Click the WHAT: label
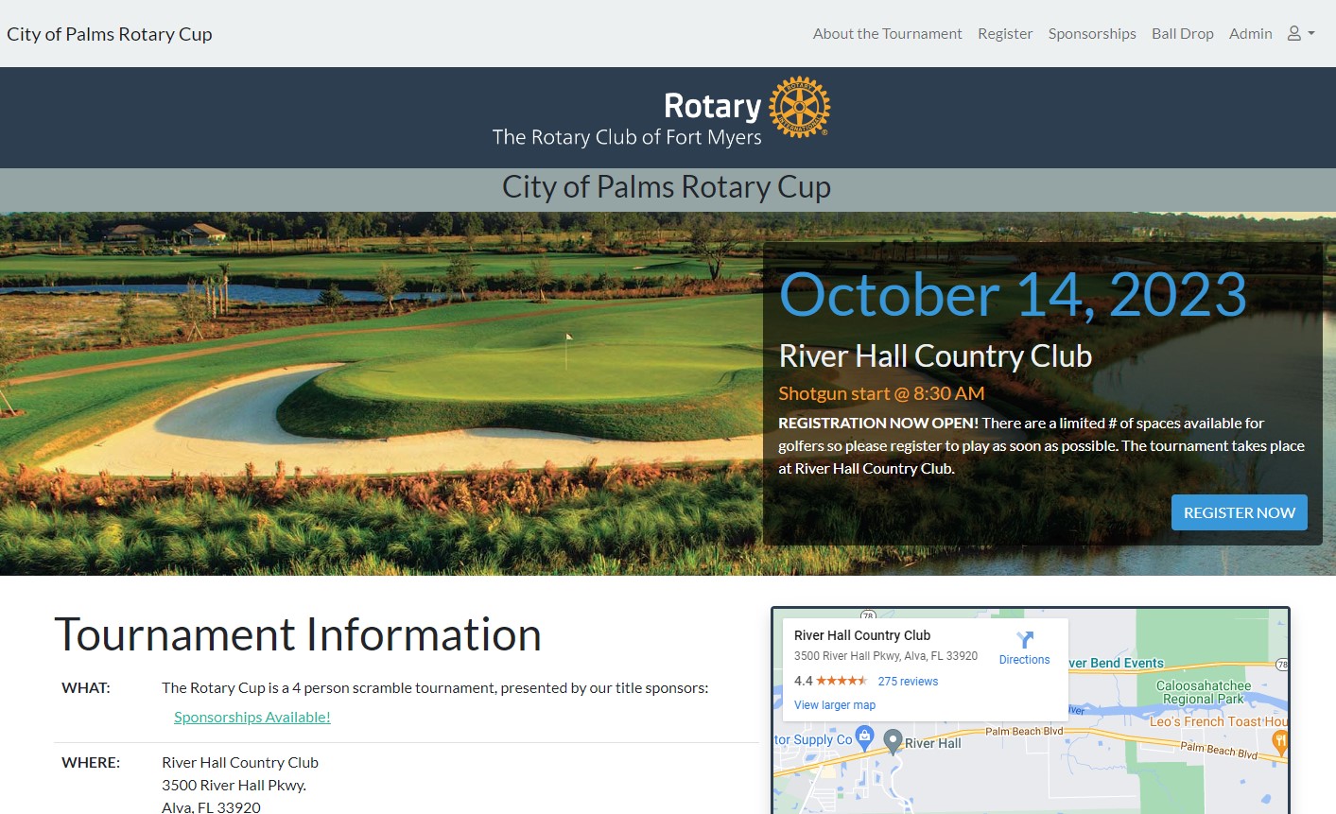Image resolution: width=1336 pixels, height=814 pixels. pos(86,687)
